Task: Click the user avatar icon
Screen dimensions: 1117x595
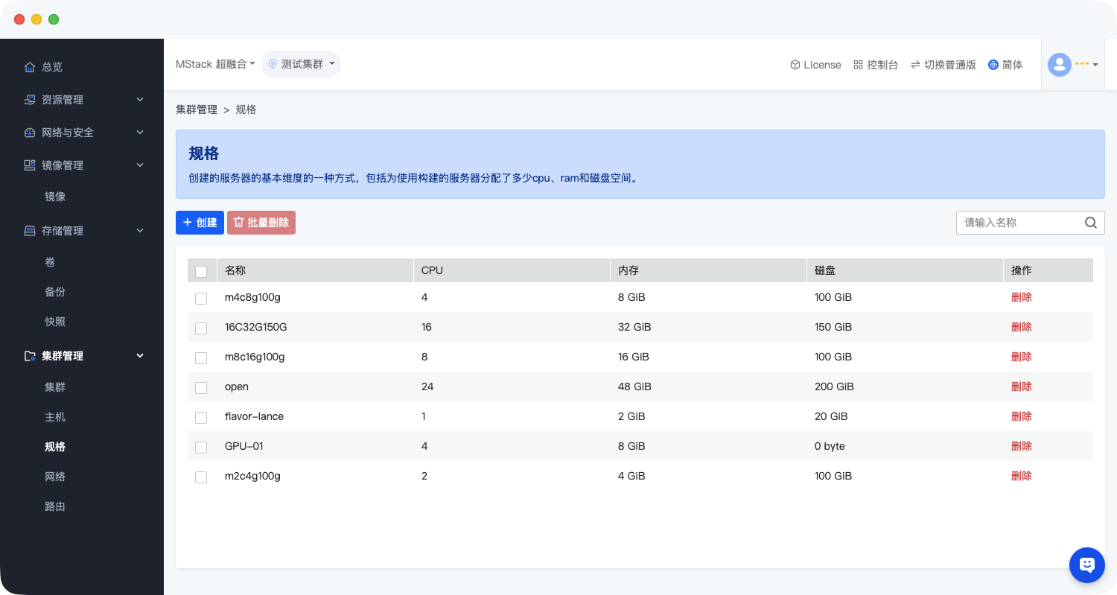Action: click(1059, 65)
